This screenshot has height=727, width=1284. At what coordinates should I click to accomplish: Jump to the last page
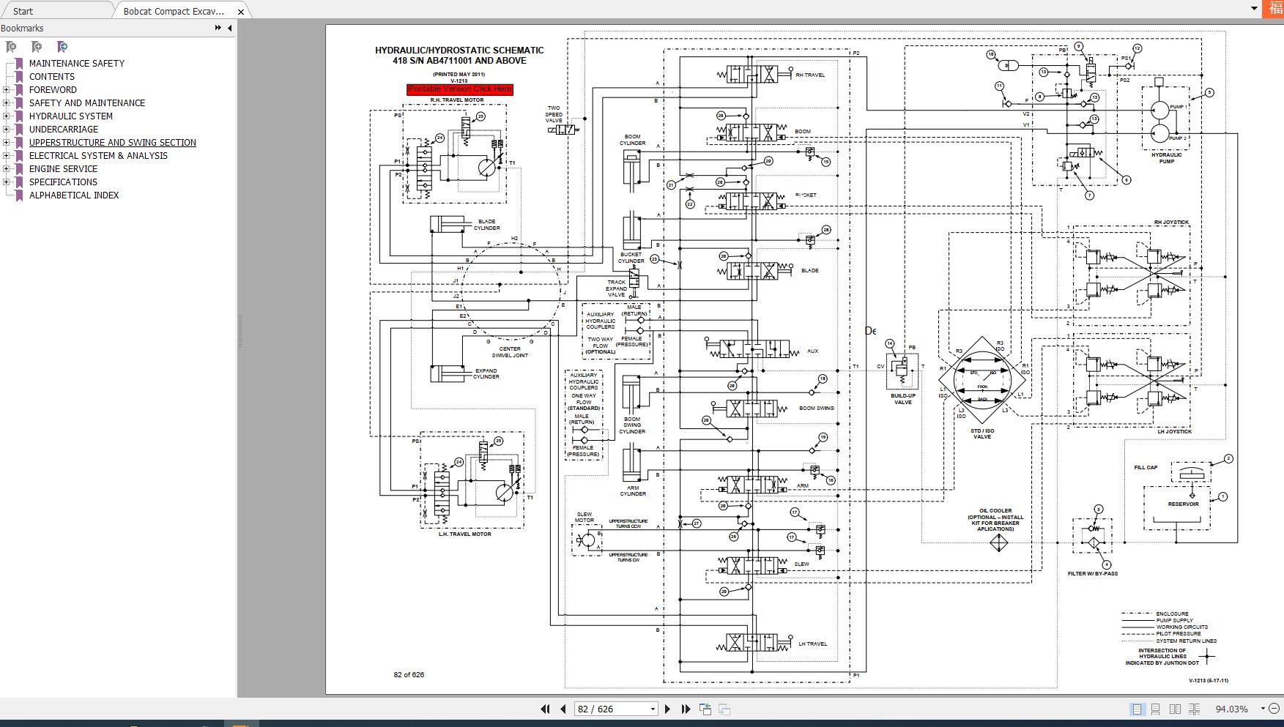(686, 709)
